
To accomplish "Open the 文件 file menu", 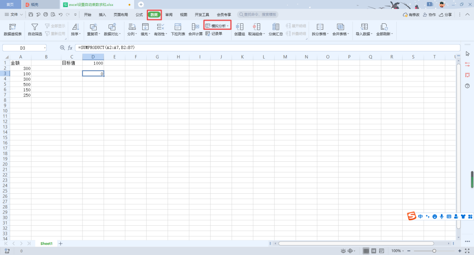I will (14, 15).
